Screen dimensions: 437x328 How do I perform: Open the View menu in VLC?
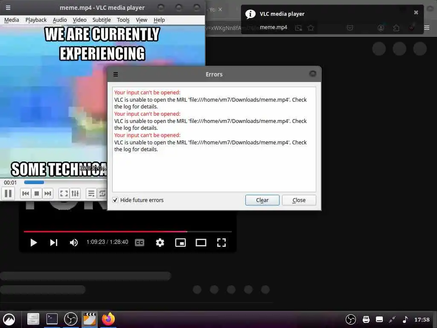point(141,20)
